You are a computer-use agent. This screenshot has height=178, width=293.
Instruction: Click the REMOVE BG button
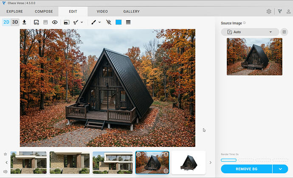tap(246, 169)
